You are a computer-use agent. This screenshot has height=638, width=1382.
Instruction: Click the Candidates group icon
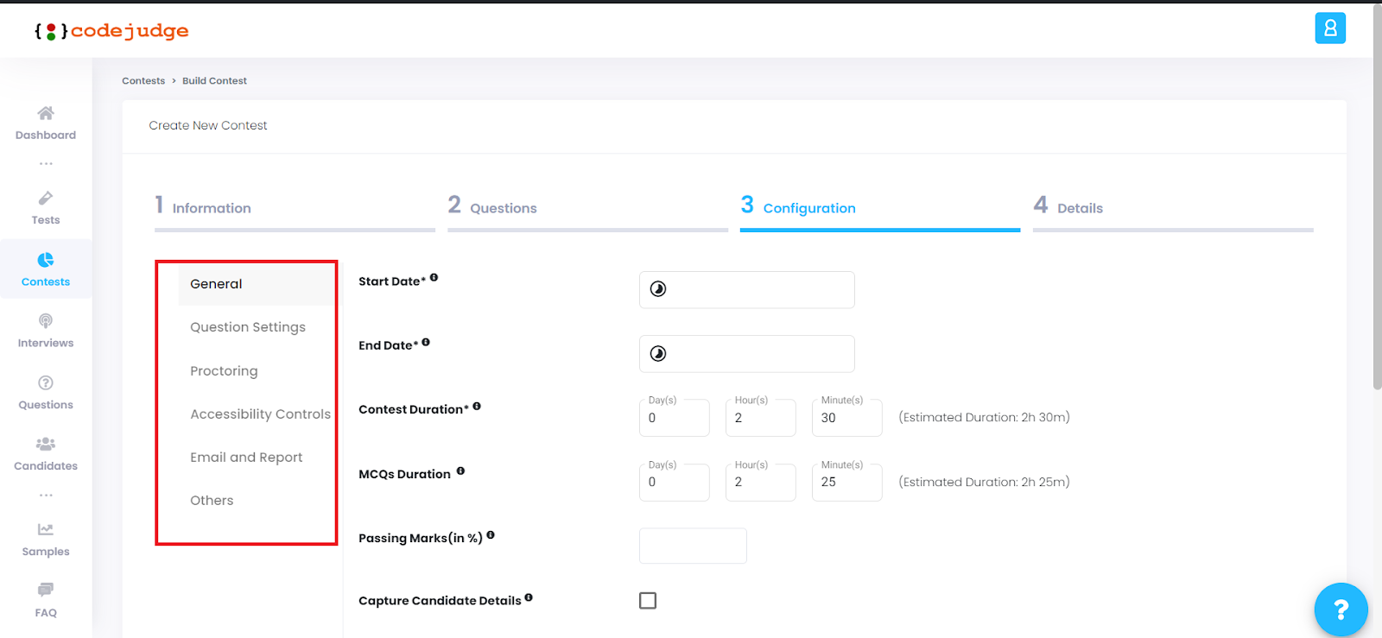click(x=46, y=444)
